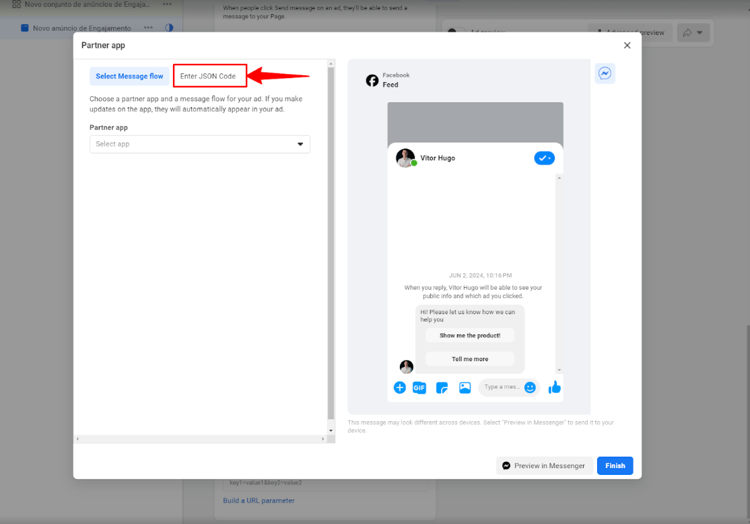This screenshot has height=524, width=750.
Task: Open the Partner app select dropdown
Action: [200, 144]
